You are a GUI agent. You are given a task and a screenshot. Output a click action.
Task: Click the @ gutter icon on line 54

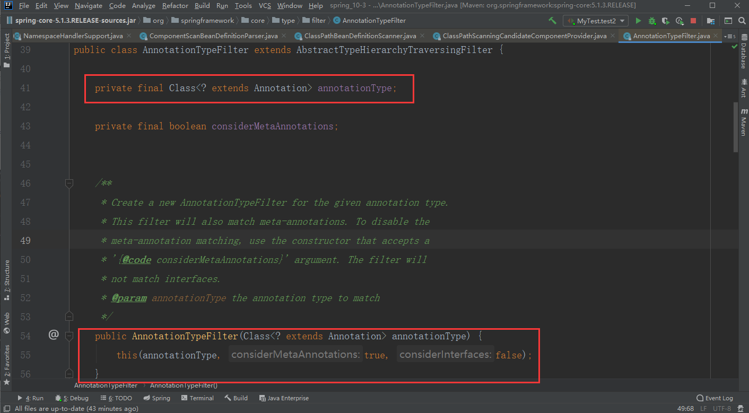(x=53, y=335)
